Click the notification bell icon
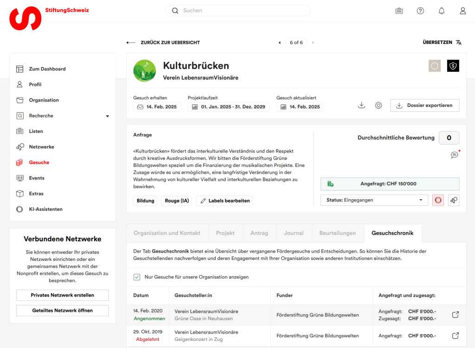The width and height of the screenshot is (475, 348). point(441,11)
